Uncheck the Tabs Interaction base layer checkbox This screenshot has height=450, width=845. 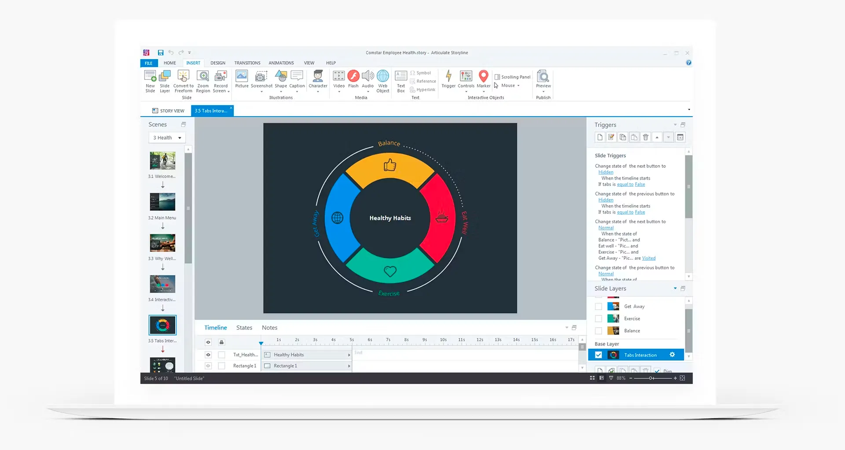598,354
